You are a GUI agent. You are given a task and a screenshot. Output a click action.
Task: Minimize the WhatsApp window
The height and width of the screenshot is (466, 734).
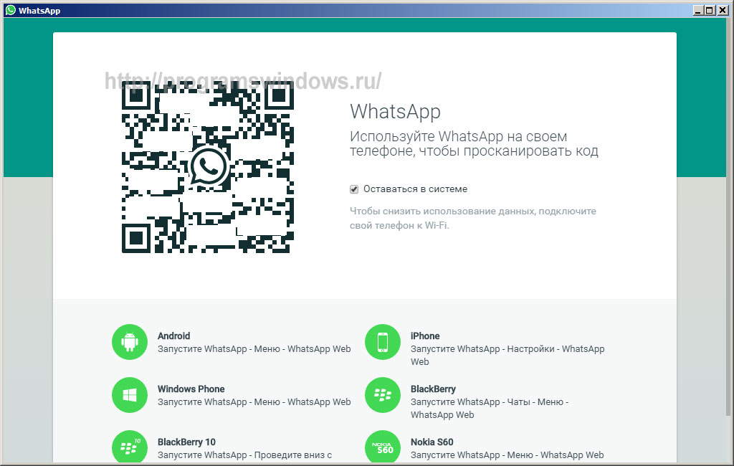click(698, 10)
